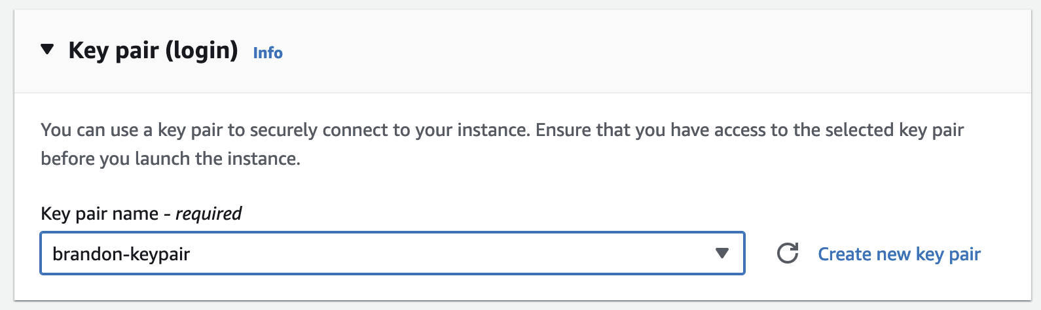Screen dimensions: 1041x310
Task: Click the blank area of section header bar
Action: coord(655,51)
